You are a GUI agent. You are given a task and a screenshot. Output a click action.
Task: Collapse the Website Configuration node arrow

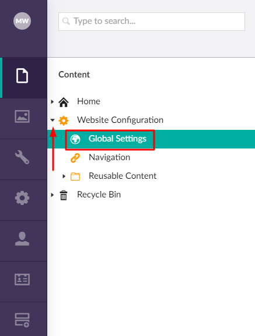[x=53, y=120]
